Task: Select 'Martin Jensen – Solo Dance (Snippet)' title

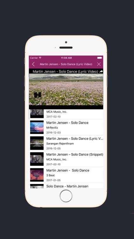Action: point(75,155)
